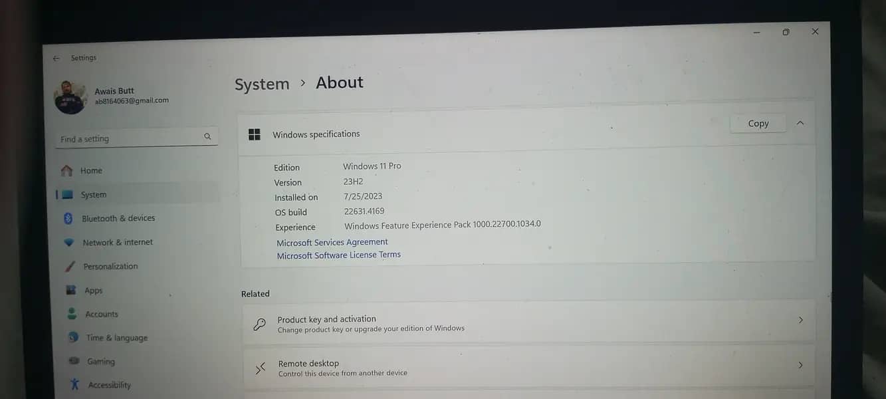Open the Home settings page
The image size is (886, 399).
point(91,171)
